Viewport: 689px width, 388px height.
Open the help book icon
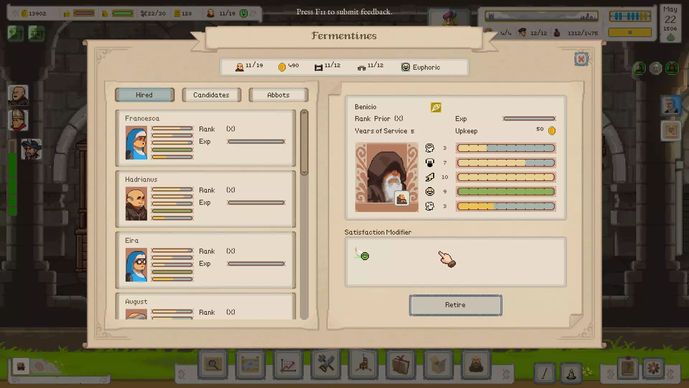[628, 368]
